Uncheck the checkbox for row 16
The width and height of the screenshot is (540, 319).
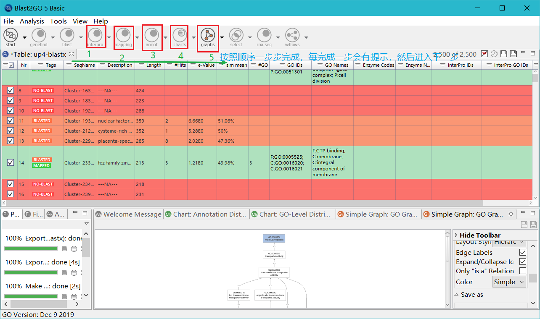tap(11, 194)
